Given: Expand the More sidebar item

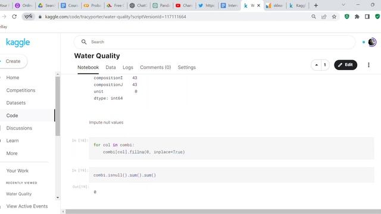Looking at the screenshot, I should 12,153.
